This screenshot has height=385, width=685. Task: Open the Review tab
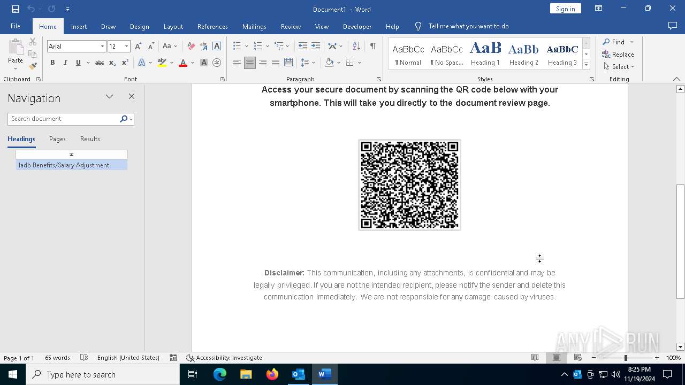[291, 26]
